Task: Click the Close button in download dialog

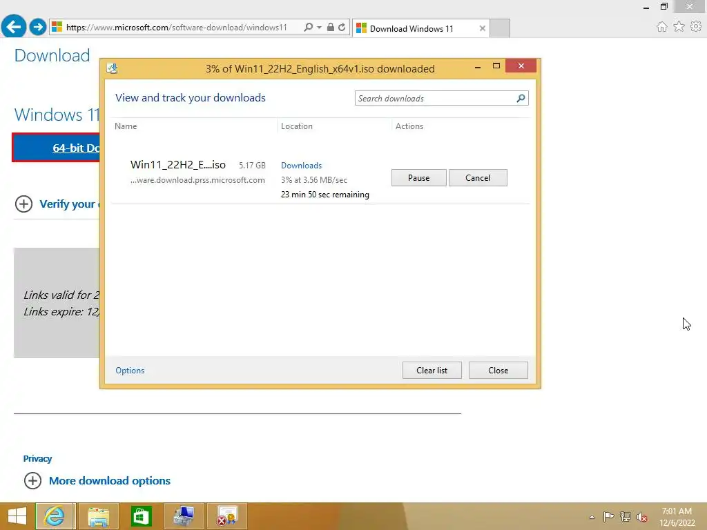Action: (498, 371)
